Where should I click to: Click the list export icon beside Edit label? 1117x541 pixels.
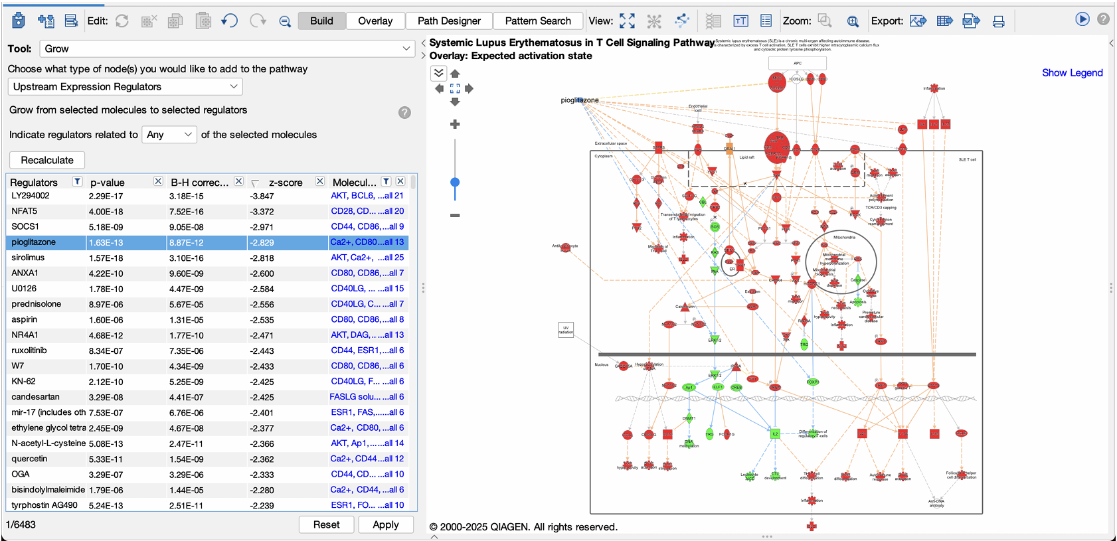tap(71, 21)
